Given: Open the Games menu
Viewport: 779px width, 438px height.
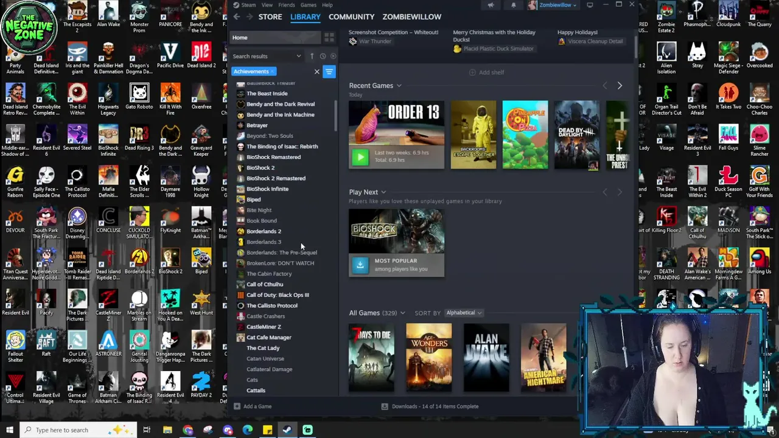Looking at the screenshot, I should 308,5.
